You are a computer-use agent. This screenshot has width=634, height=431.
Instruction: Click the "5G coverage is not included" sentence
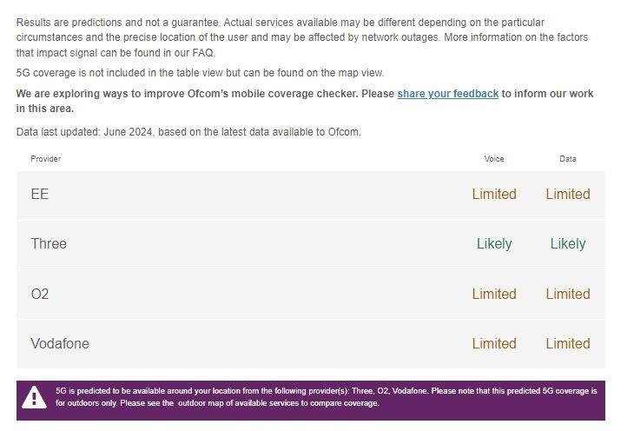coord(200,73)
